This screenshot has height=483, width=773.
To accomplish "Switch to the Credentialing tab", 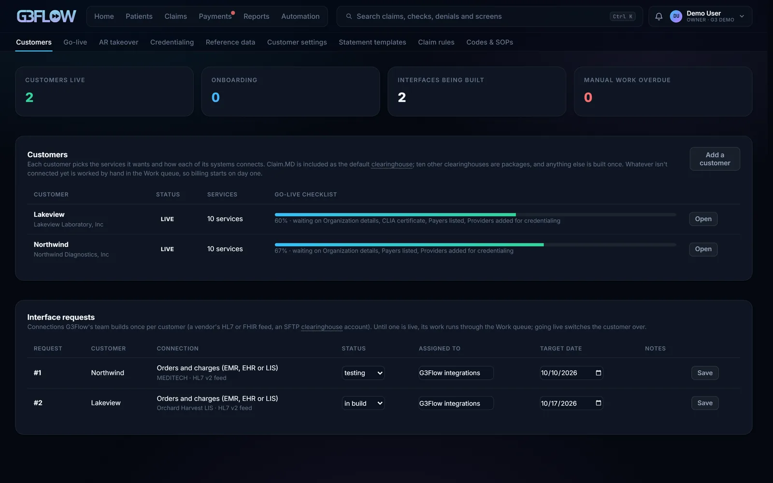I will pos(172,42).
